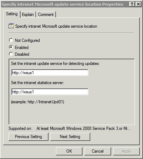Go to Previous Setting
Screen dimensions: 143x159
point(28,137)
